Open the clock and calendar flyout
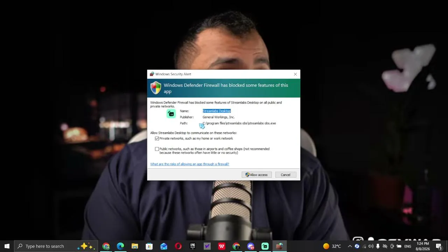Image resolution: width=448 pixels, height=252 pixels. tap(422, 246)
